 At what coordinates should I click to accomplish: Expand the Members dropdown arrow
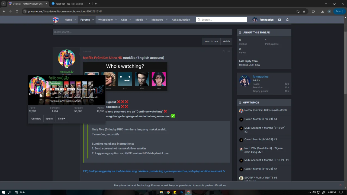coord(166,20)
